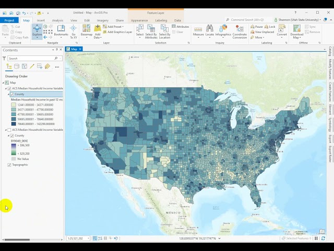Go to the previous extent arrow

[45, 37]
